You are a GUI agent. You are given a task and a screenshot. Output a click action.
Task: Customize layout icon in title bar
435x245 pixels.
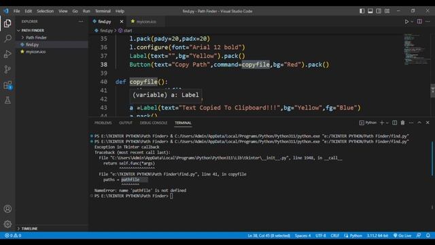click(x=387, y=11)
